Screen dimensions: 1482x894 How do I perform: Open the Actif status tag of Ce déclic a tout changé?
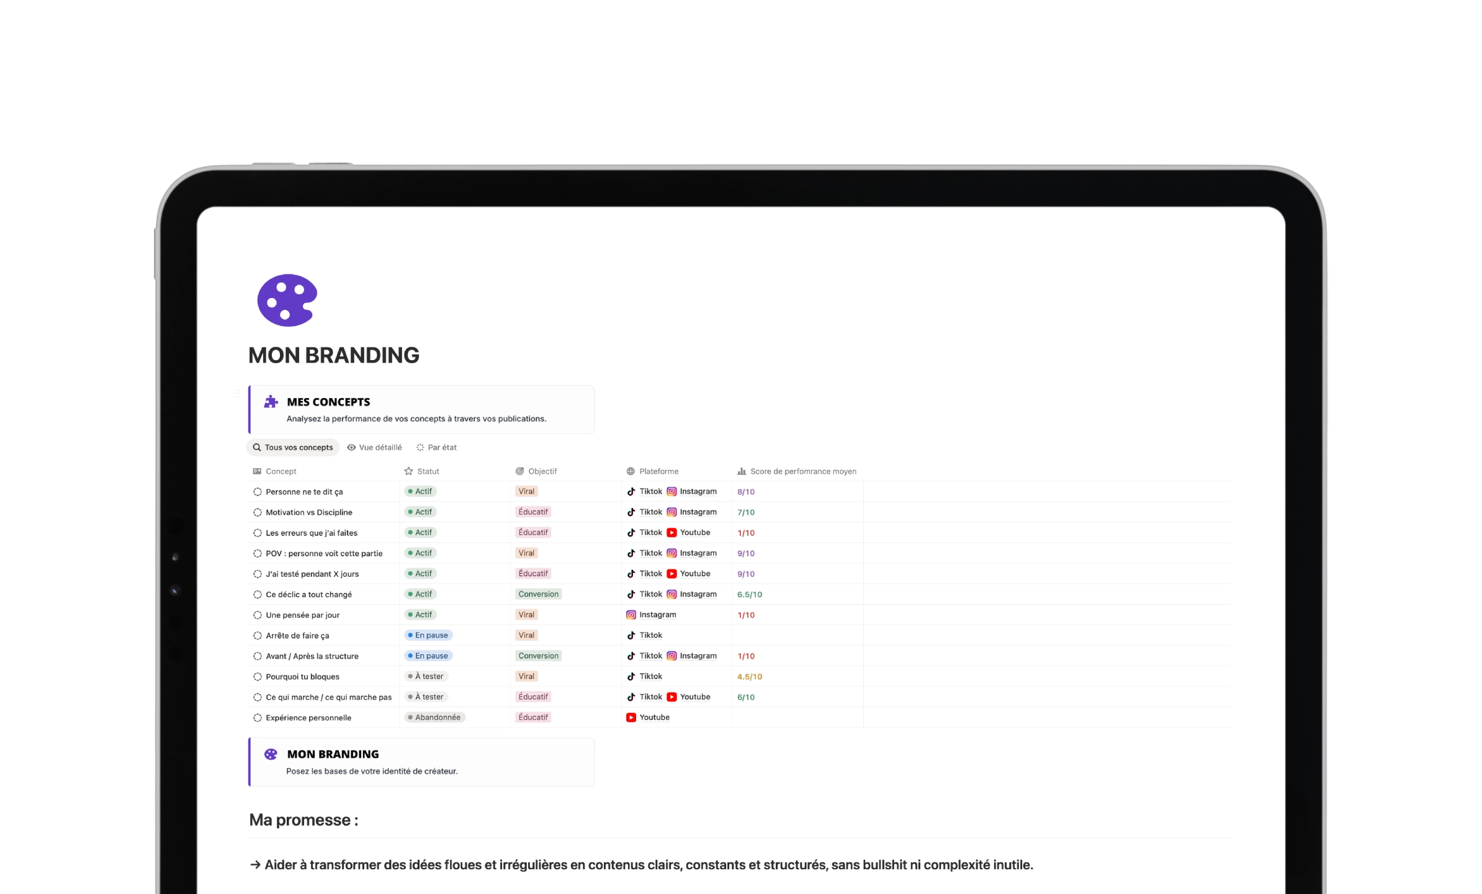click(x=420, y=594)
